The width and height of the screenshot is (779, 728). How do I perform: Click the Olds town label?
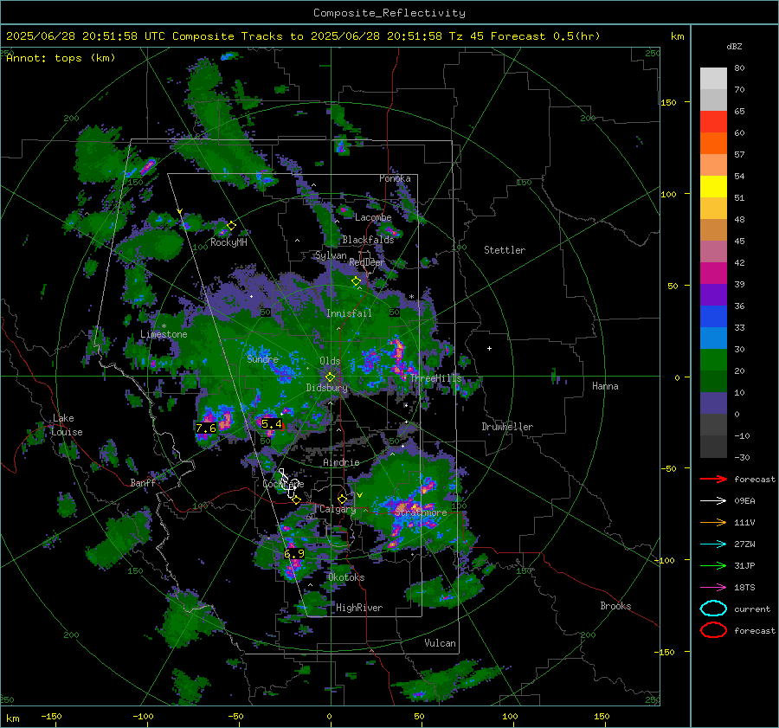coord(330,361)
